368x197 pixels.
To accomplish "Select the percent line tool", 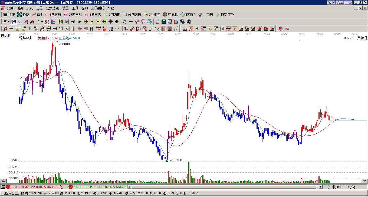I will coord(197,29).
